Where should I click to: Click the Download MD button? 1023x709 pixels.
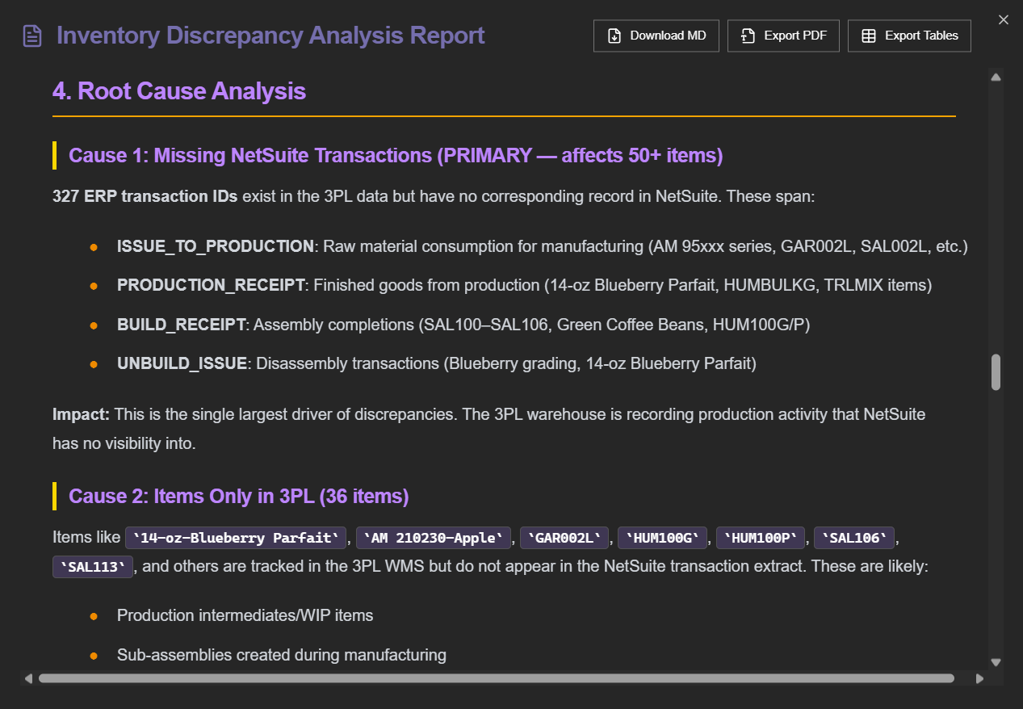click(x=656, y=36)
